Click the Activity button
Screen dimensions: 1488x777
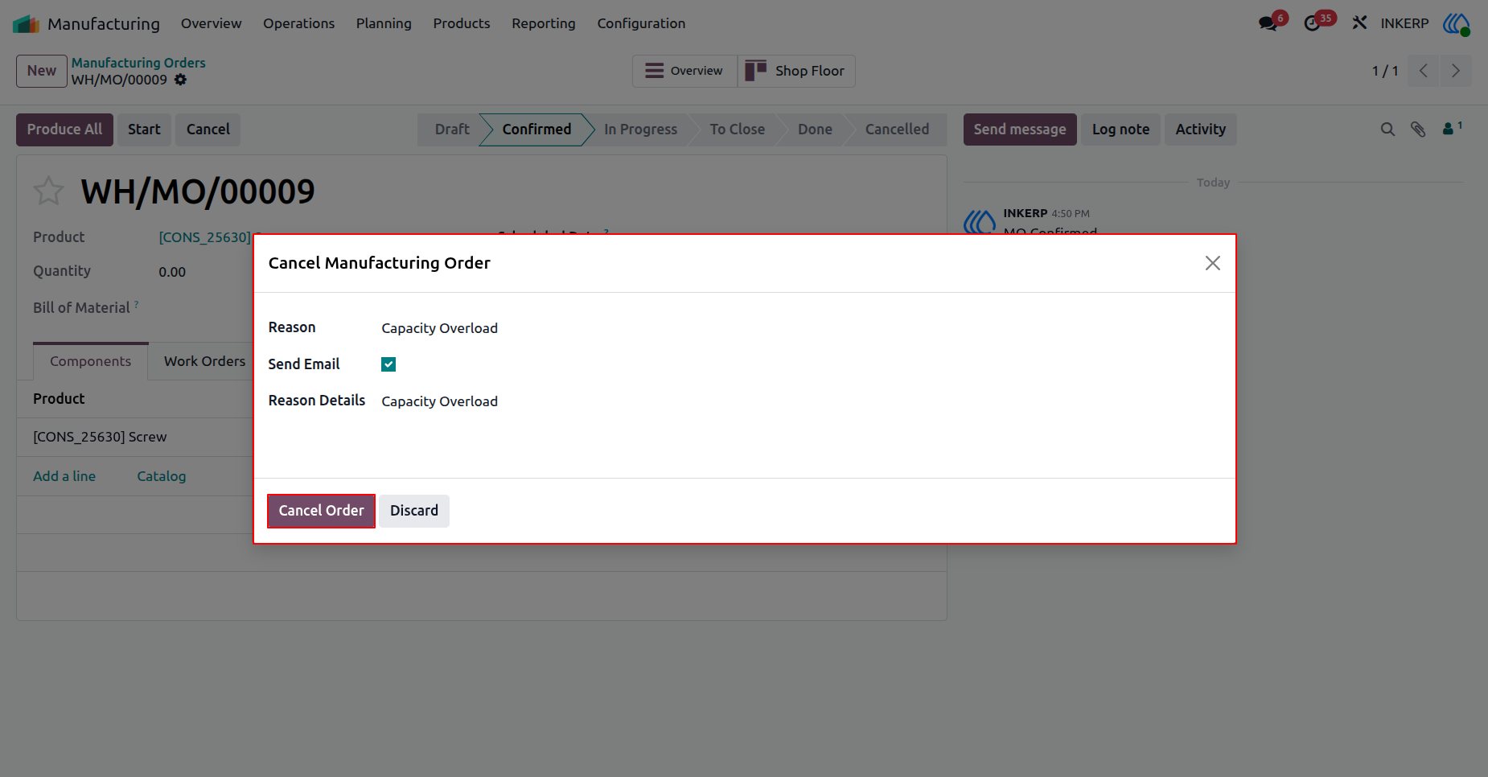click(1200, 129)
